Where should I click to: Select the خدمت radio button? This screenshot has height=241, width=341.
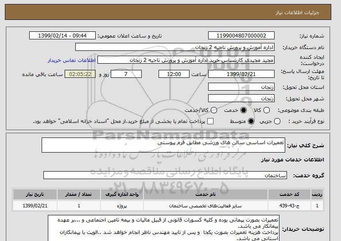(244, 110)
